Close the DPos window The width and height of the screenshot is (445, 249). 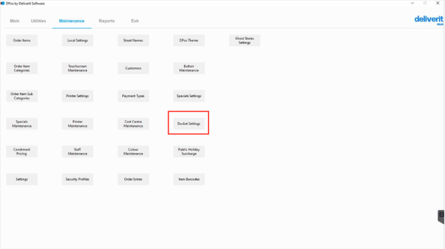(x=438, y=3)
